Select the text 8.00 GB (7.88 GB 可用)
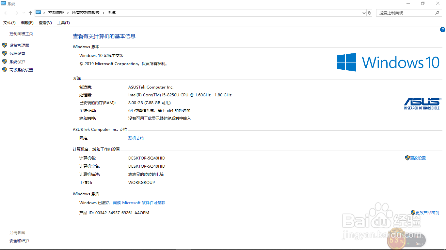The image size is (446, 250). pyautogui.click(x=150, y=103)
